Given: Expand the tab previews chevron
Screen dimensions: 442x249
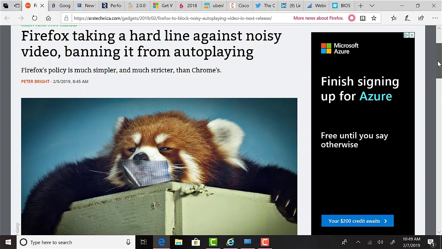Looking at the screenshot, I should point(372,6).
